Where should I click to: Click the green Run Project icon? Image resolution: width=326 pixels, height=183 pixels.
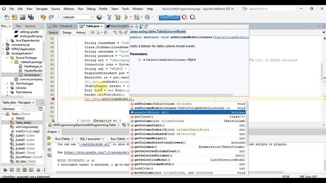126,17
